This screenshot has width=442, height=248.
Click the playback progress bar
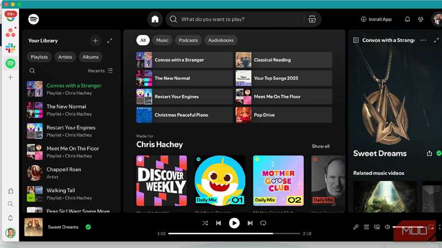[234, 233]
